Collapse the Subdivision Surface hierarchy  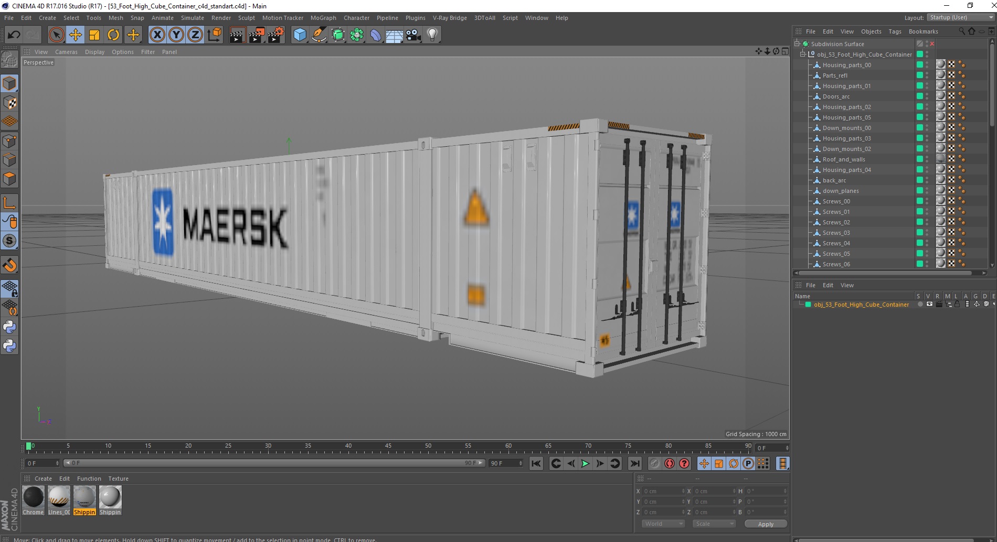(797, 44)
